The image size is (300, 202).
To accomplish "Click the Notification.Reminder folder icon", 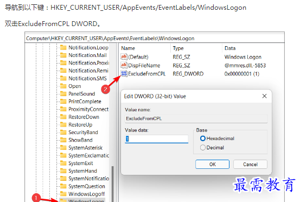I will 63,71.
